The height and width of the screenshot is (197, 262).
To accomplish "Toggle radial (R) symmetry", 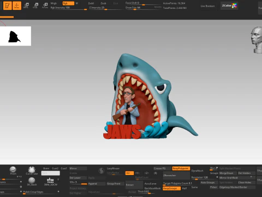I will [156, 173].
